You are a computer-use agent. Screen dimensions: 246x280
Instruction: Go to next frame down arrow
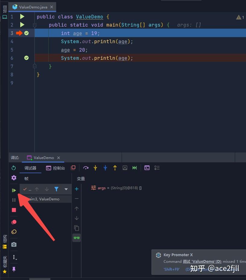[47, 189]
